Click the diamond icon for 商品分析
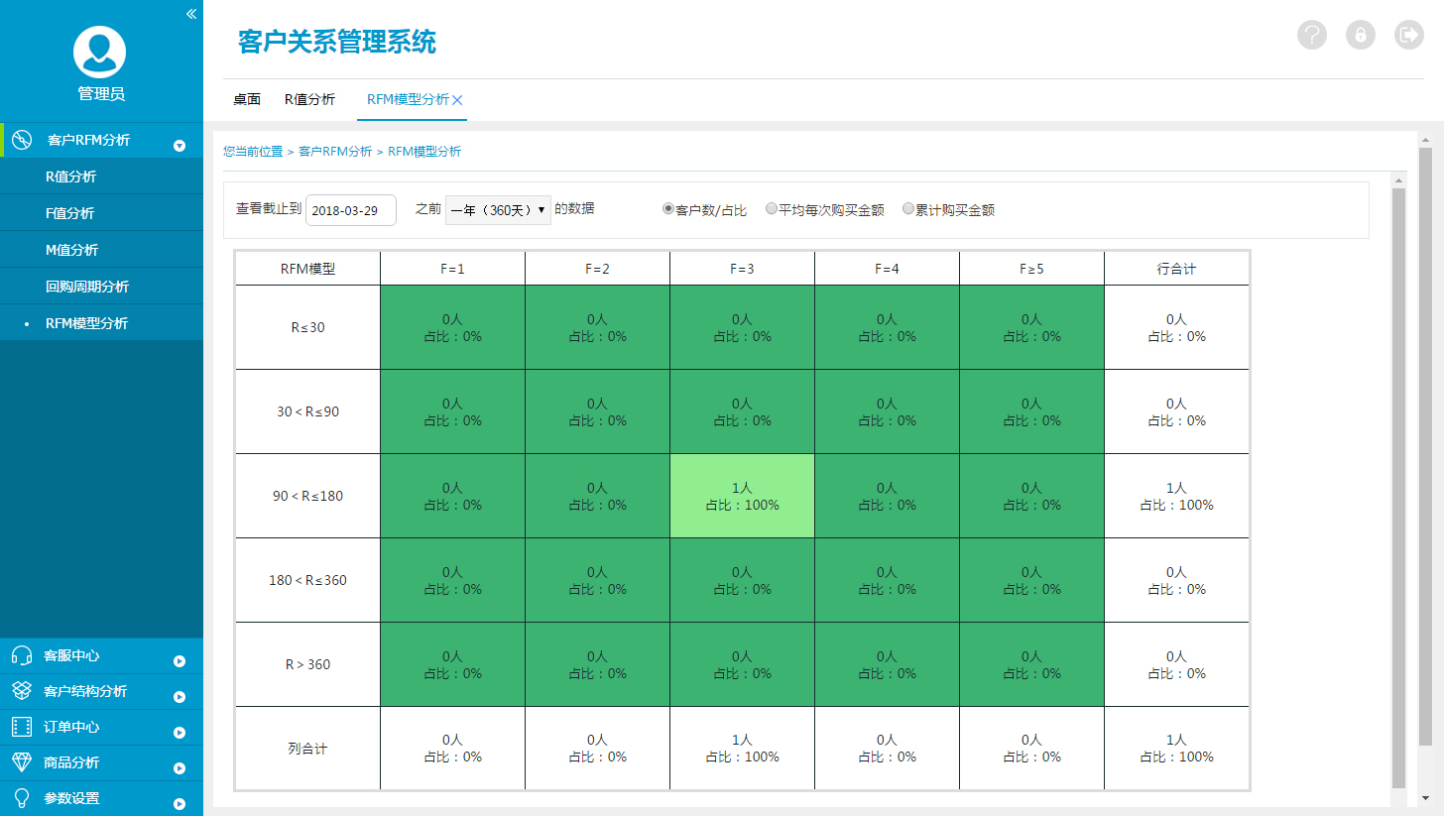The height and width of the screenshot is (816, 1444). tap(21, 762)
